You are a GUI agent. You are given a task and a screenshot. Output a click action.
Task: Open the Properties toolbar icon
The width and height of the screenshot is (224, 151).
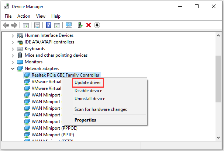tap(37, 25)
